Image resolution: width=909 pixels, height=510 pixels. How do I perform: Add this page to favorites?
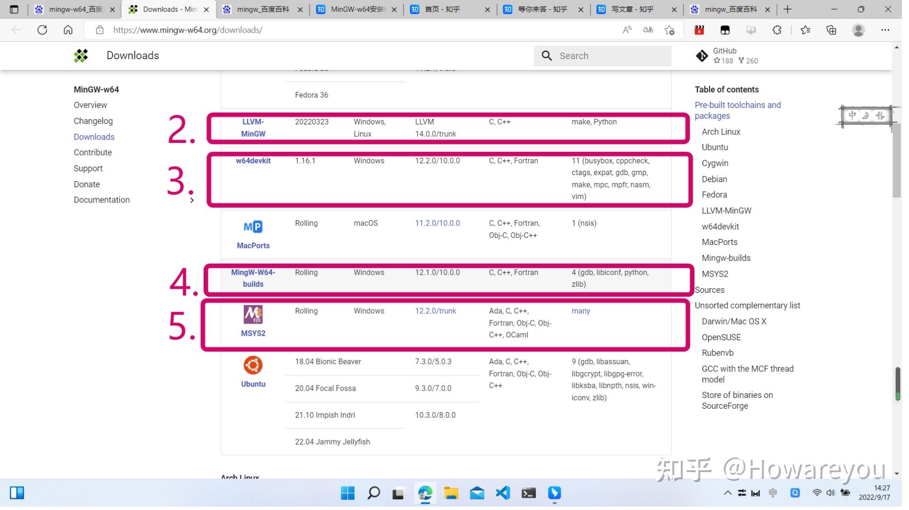[669, 30]
